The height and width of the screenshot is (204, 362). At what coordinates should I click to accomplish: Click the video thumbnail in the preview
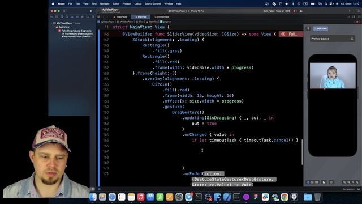tap(333, 75)
